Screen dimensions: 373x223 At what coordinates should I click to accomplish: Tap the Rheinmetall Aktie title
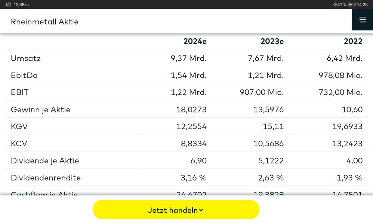[44, 22]
